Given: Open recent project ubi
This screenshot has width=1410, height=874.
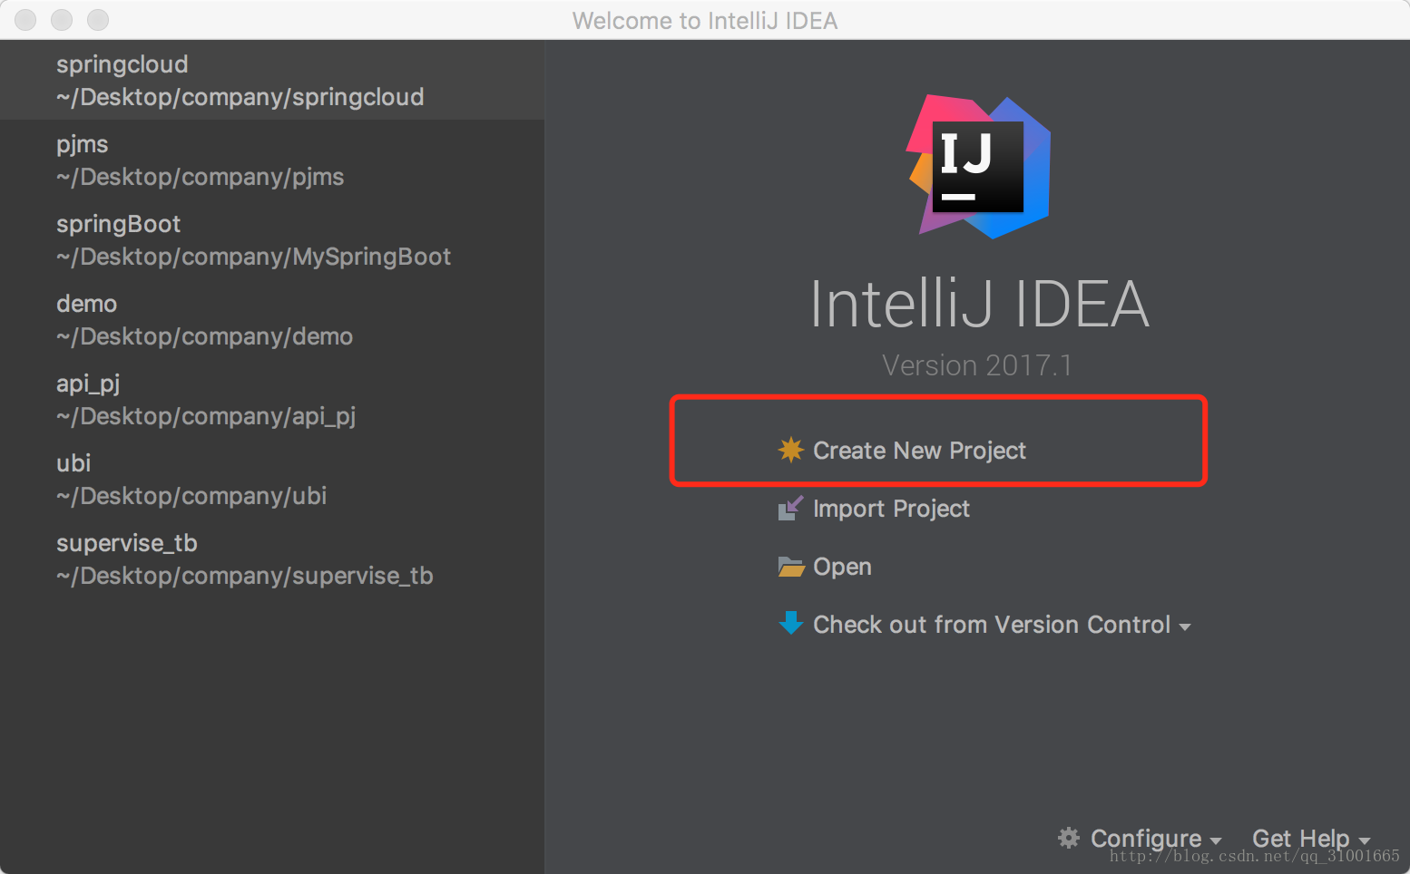Looking at the screenshot, I should coord(73,463).
